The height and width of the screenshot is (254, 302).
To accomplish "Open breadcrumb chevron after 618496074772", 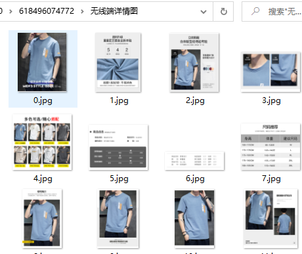I will (82, 11).
